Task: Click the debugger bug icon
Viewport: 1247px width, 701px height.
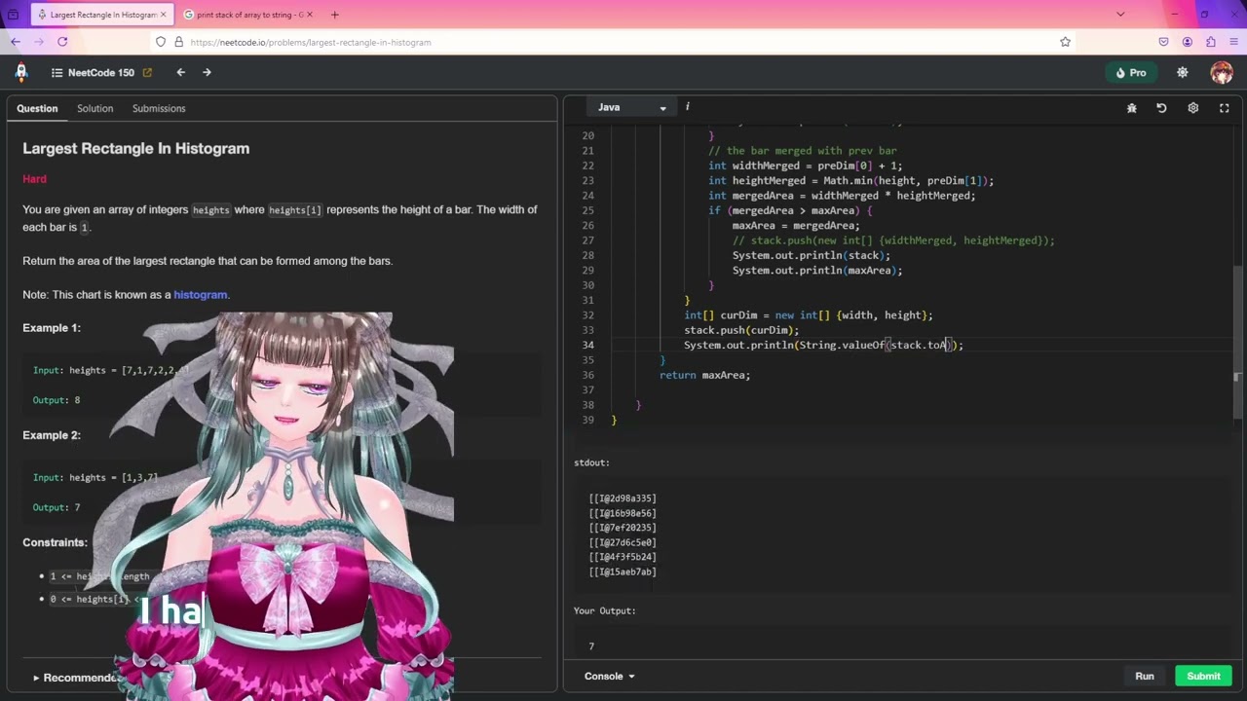Action: (x=1132, y=108)
